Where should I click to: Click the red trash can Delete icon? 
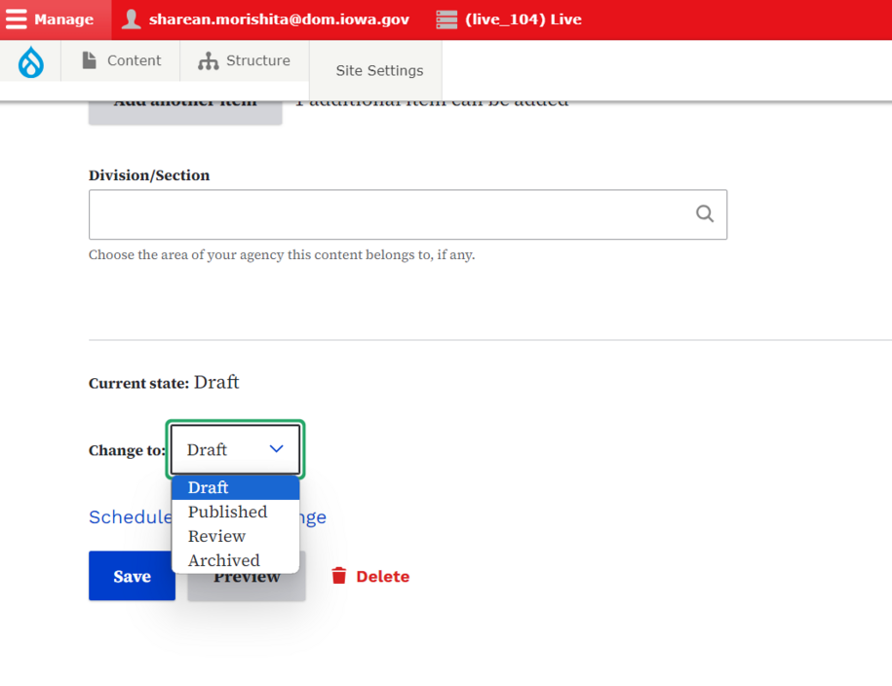(x=339, y=576)
